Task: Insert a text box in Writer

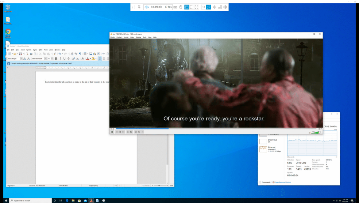Action: [99, 54]
